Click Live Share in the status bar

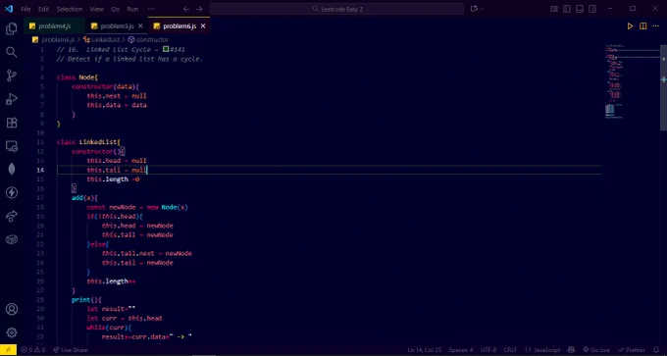71,349
